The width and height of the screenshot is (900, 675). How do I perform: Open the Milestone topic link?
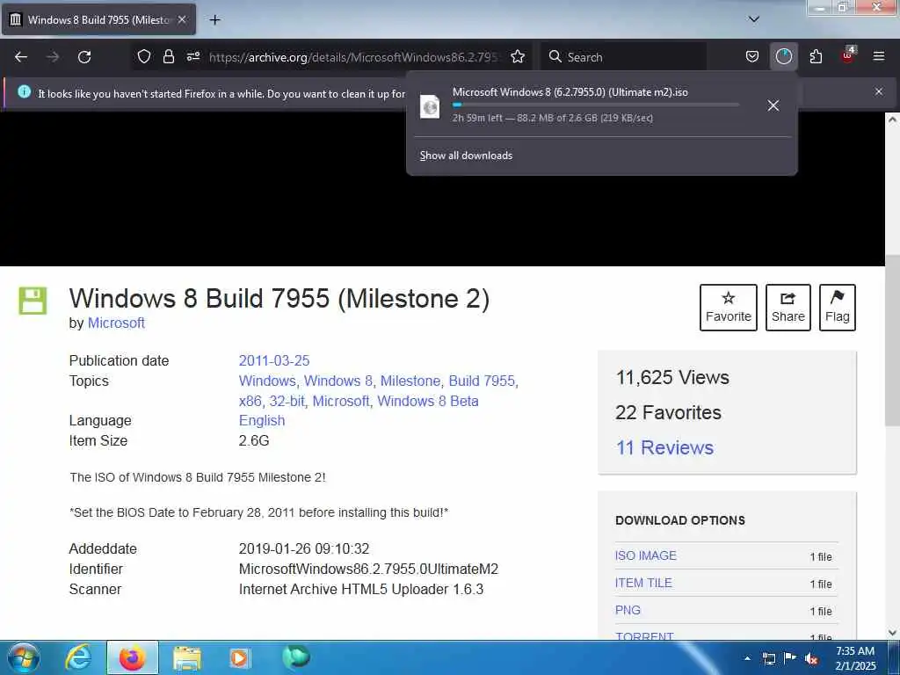[x=410, y=381]
